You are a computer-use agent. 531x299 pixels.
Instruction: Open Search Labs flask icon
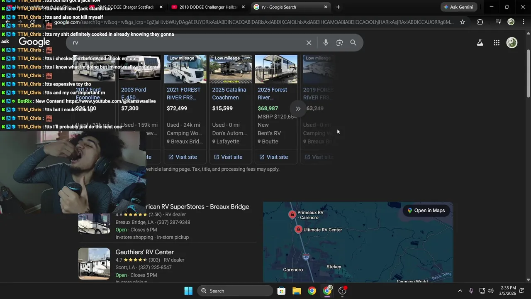click(x=480, y=43)
